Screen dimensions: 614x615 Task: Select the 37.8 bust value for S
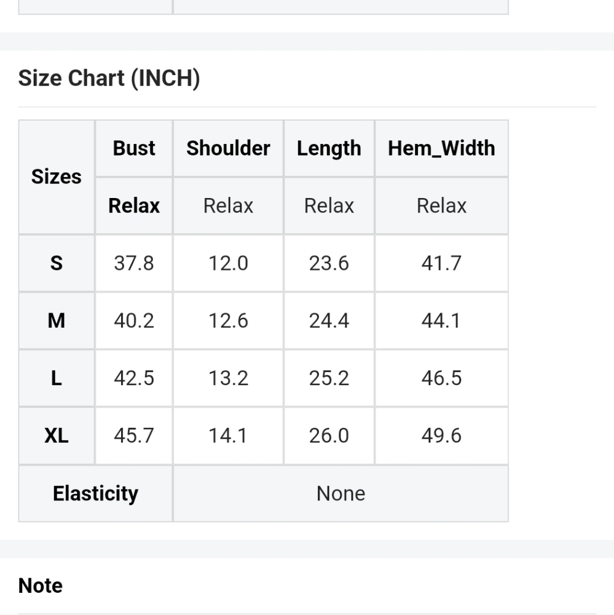point(134,263)
